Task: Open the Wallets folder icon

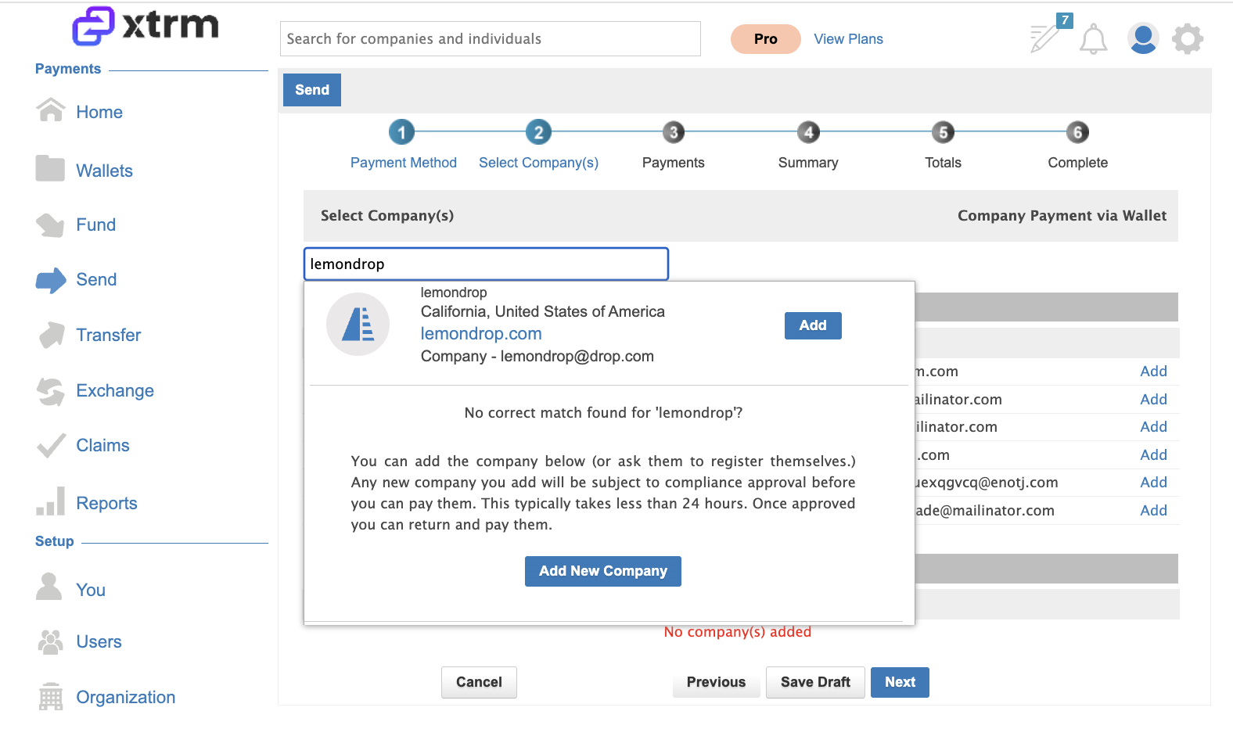Action: click(51, 168)
